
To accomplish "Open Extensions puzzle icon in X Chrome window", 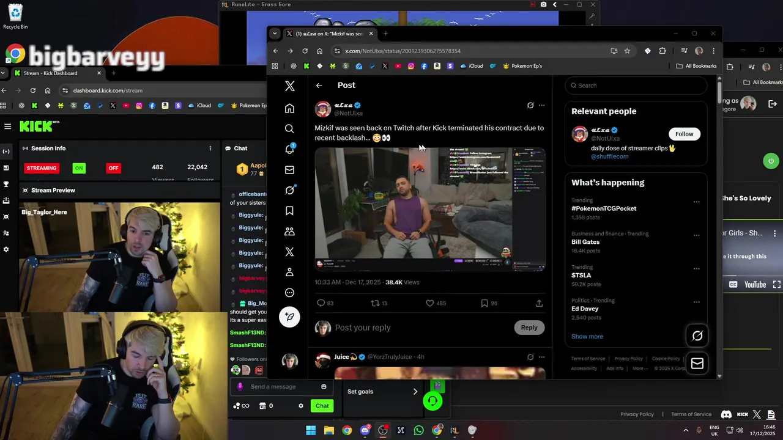I will [x=662, y=51].
